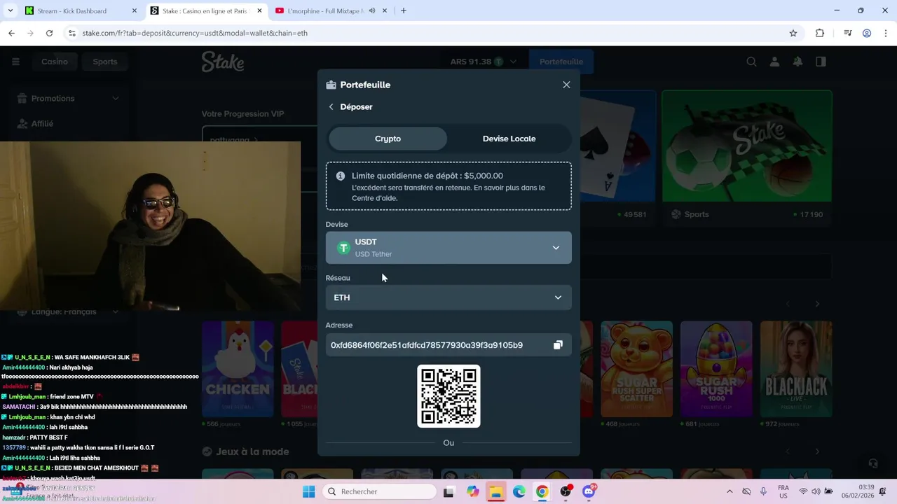Reload the page with the refresh icon
Screen dimensions: 897x504
[49, 33]
